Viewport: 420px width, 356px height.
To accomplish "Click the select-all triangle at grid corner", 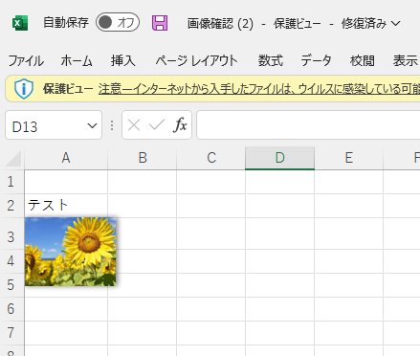I will [x=13, y=159].
